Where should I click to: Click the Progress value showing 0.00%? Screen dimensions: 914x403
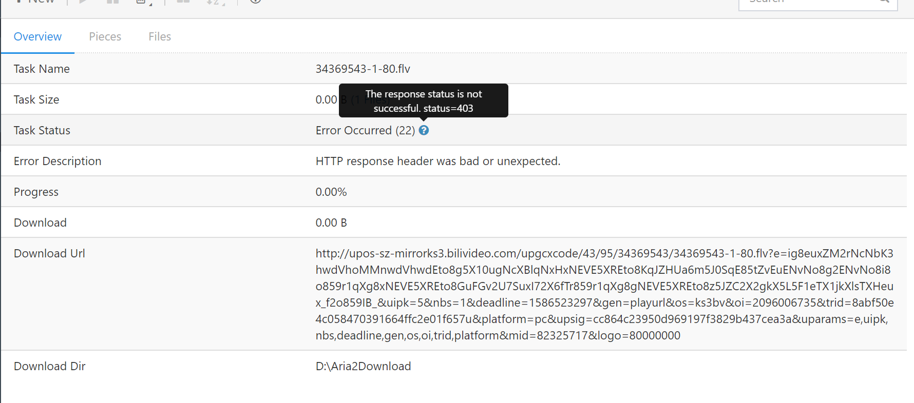coord(331,191)
